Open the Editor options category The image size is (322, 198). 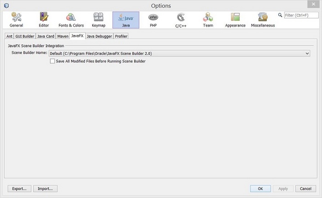tap(44, 20)
